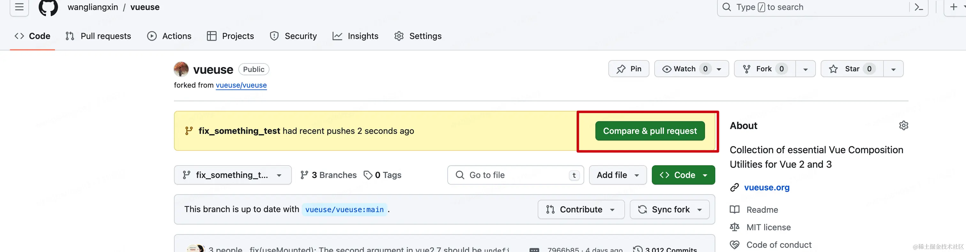Open the Sync fork menu
This screenshot has width=966, height=252.
point(670,210)
